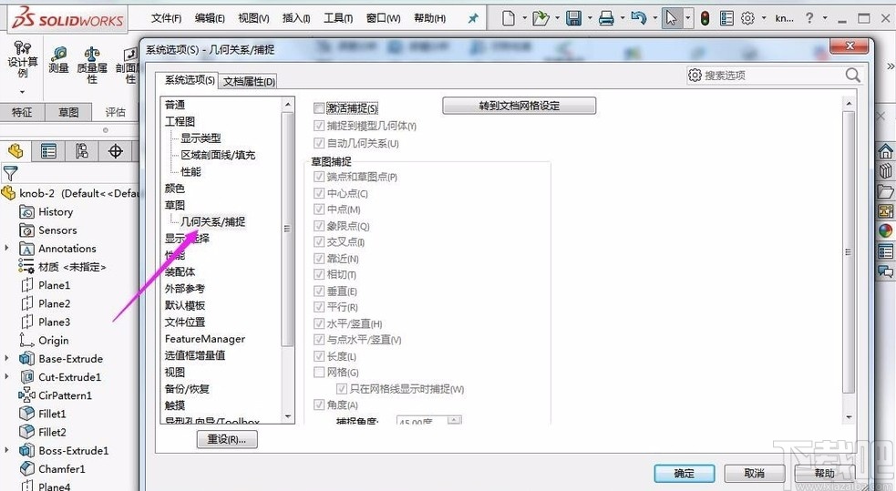Click the Undo arrow icon
This screenshot has width=896, height=491.
[639, 17]
